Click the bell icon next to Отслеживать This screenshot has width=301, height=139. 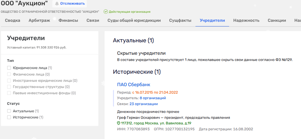tap(57, 4)
